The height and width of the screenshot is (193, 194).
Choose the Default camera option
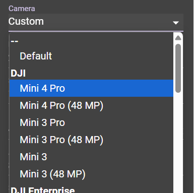point(91,56)
